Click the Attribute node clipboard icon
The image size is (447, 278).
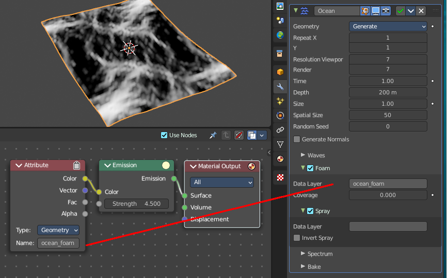(77, 165)
